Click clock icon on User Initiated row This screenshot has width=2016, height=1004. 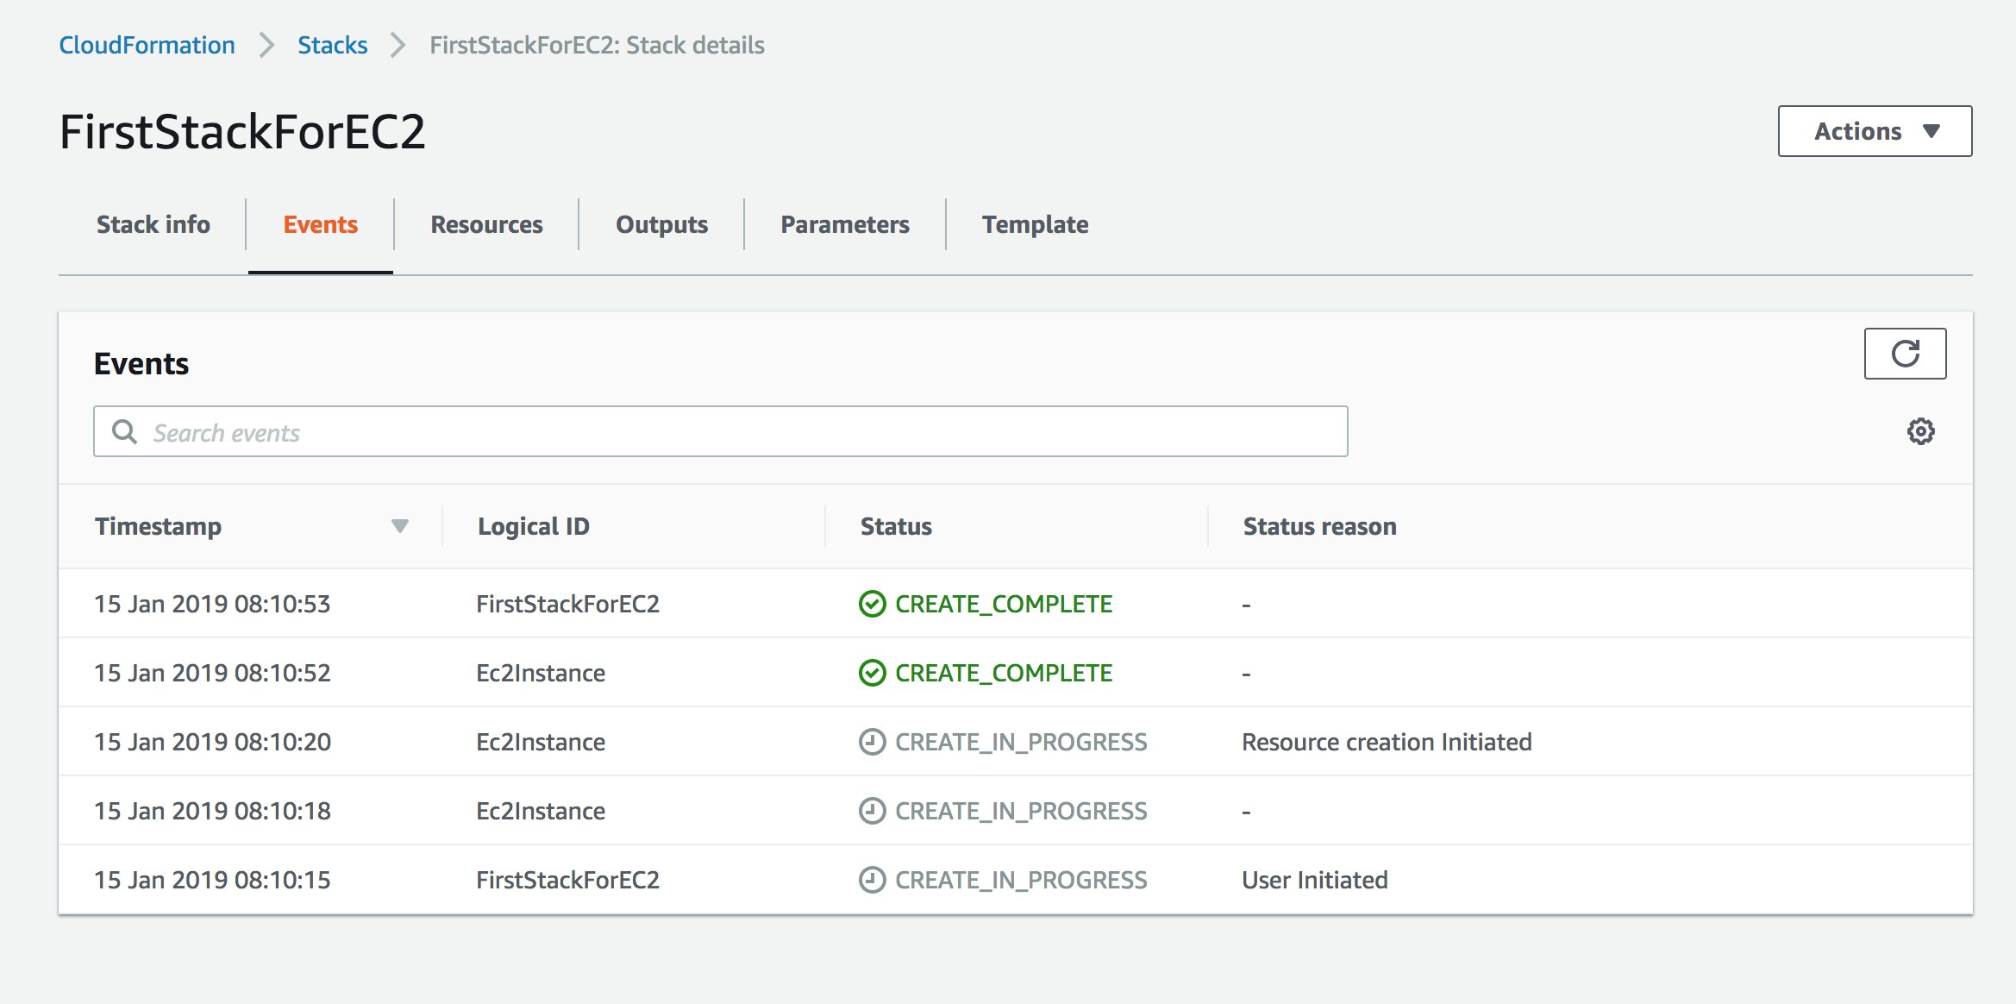click(x=872, y=880)
